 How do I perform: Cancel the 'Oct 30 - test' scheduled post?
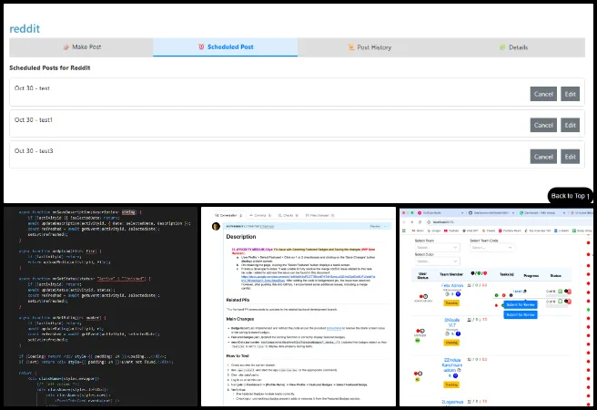(x=543, y=94)
